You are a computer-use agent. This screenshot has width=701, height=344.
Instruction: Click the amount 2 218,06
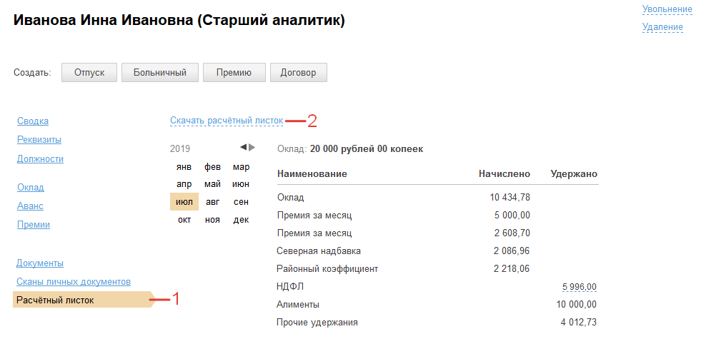[512, 269]
